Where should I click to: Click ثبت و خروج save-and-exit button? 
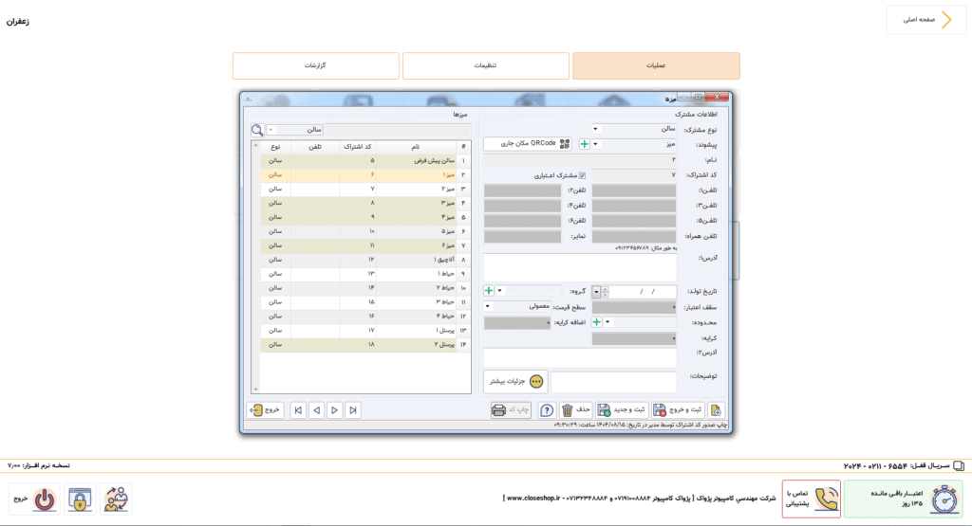[678, 410]
